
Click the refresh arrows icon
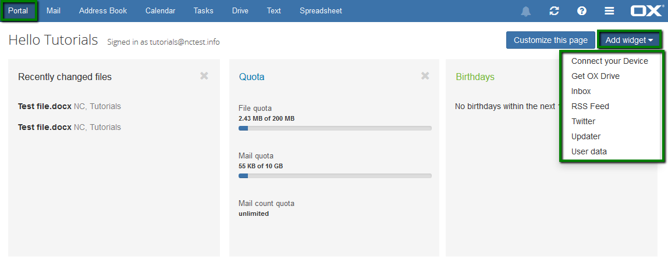554,11
